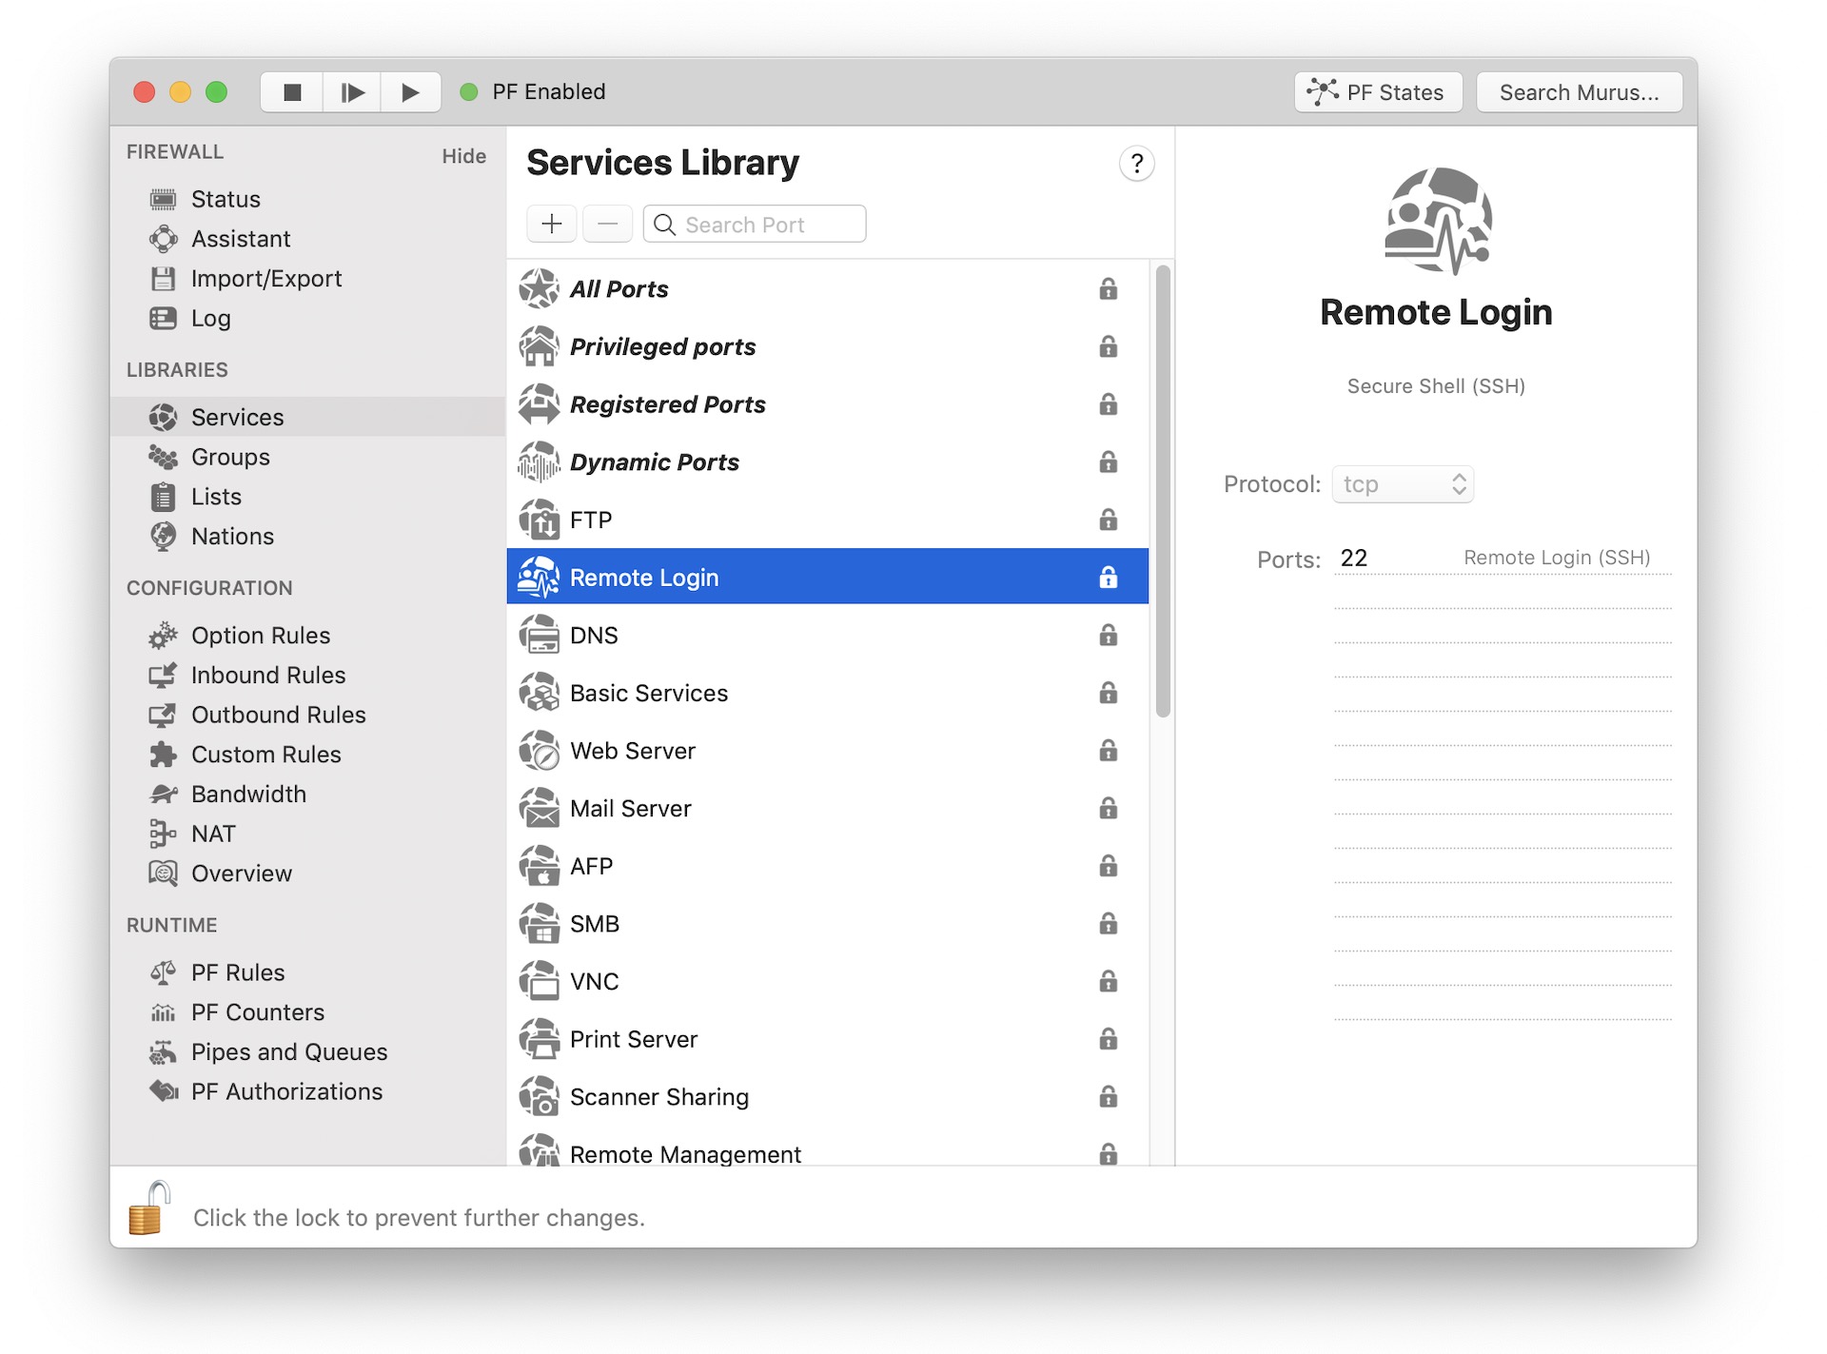Select the VNC service row
Image resolution: width=1827 pixels, height=1354 pixels.
point(827,982)
